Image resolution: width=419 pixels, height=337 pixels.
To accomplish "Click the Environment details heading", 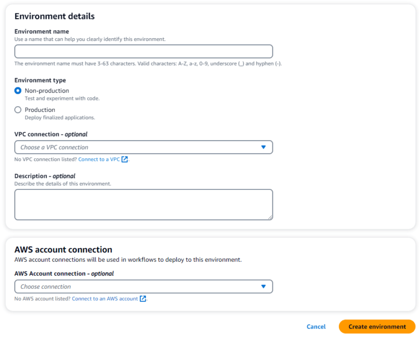I will tap(54, 16).
